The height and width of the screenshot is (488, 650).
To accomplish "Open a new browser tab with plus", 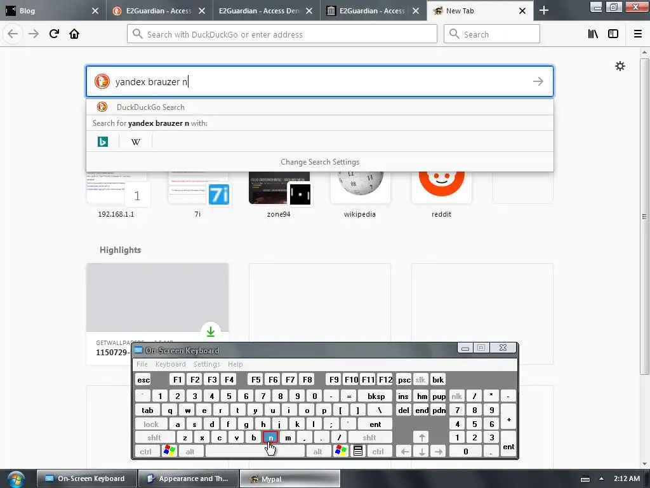I will pyautogui.click(x=544, y=11).
